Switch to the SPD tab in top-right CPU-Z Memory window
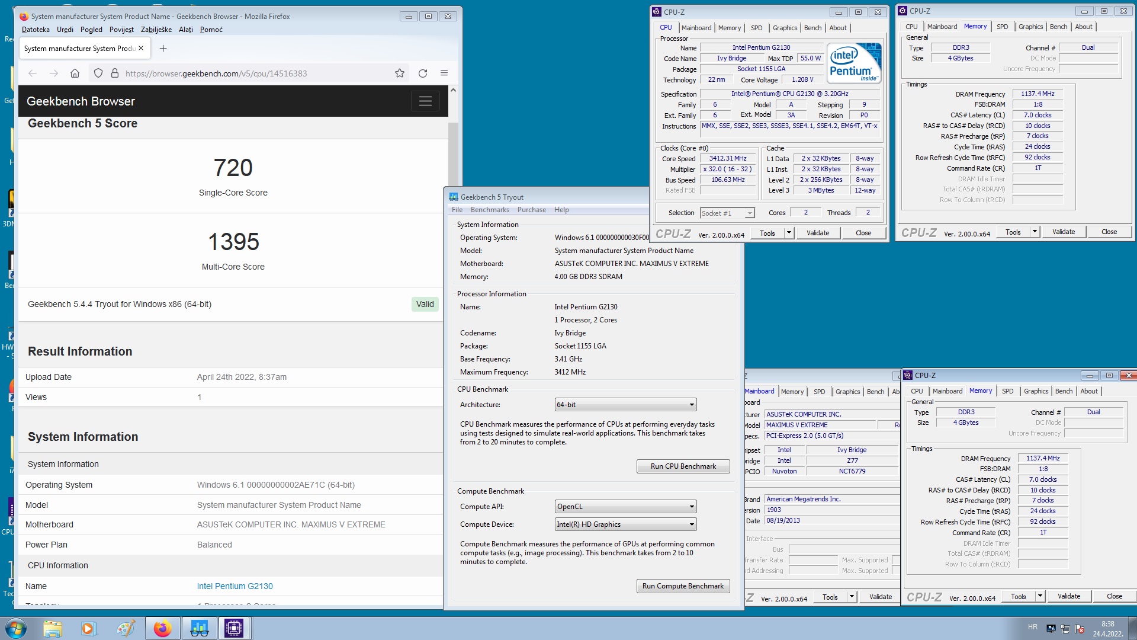Image resolution: width=1137 pixels, height=640 pixels. click(x=1002, y=27)
